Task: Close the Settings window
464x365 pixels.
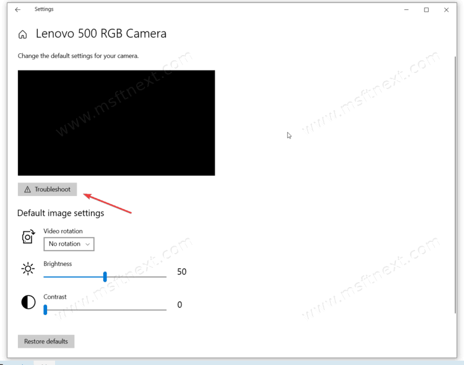Action: click(x=446, y=10)
